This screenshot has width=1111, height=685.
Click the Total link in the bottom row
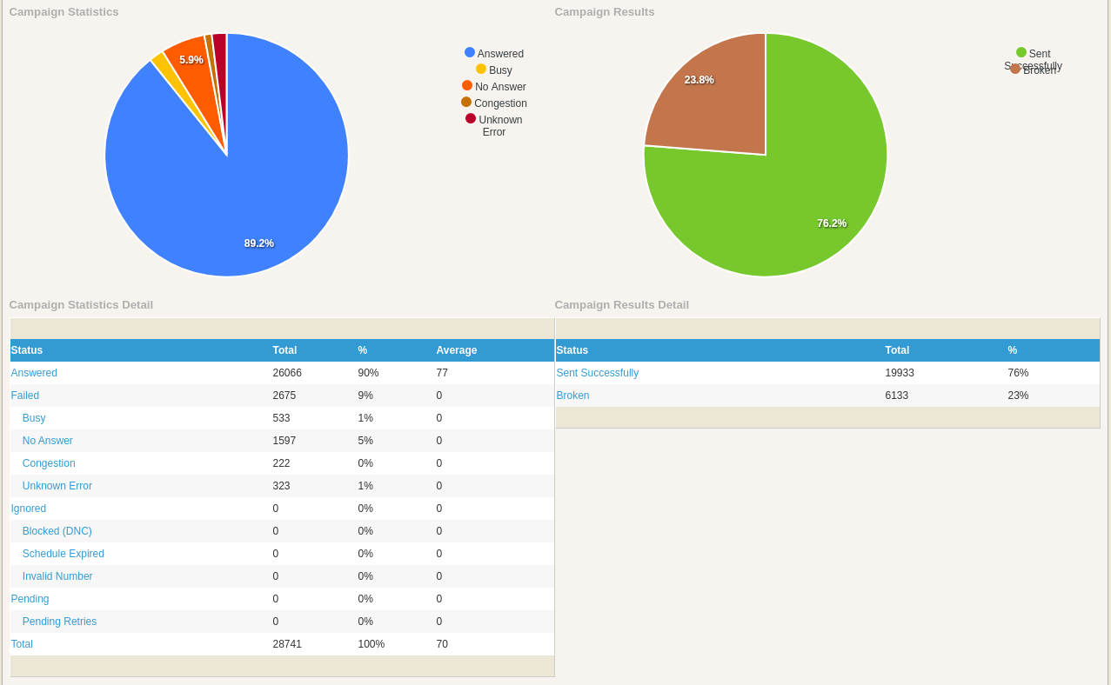click(22, 644)
